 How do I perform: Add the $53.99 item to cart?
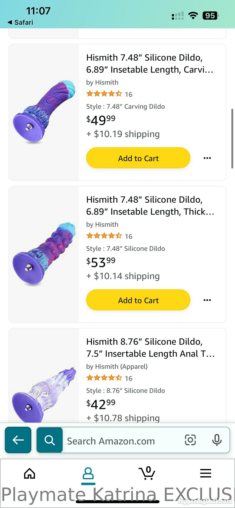pyautogui.click(x=138, y=300)
